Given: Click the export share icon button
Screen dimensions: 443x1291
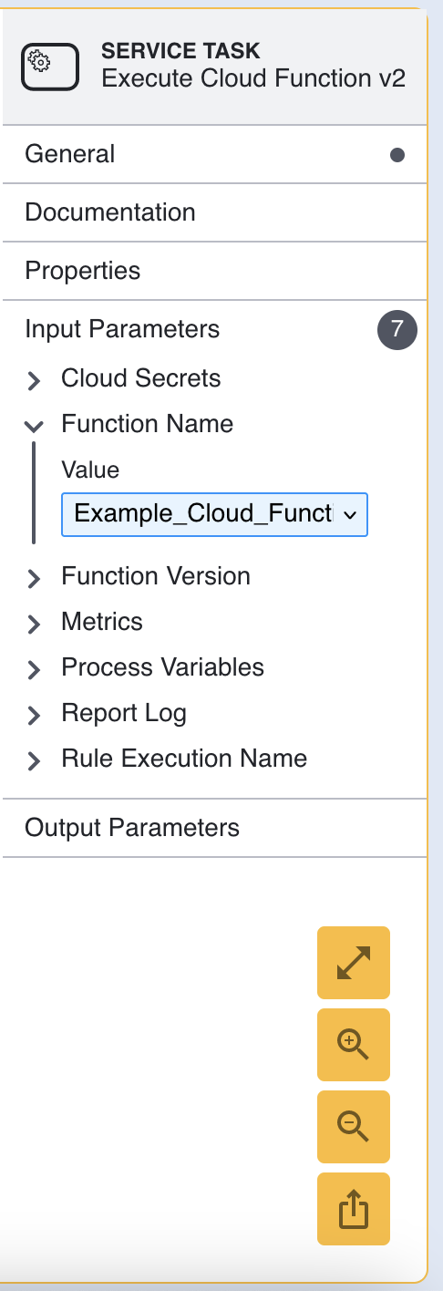Looking at the screenshot, I should (x=354, y=1209).
